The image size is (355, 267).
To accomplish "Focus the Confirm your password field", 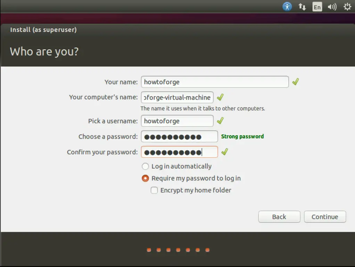I will [x=179, y=152].
